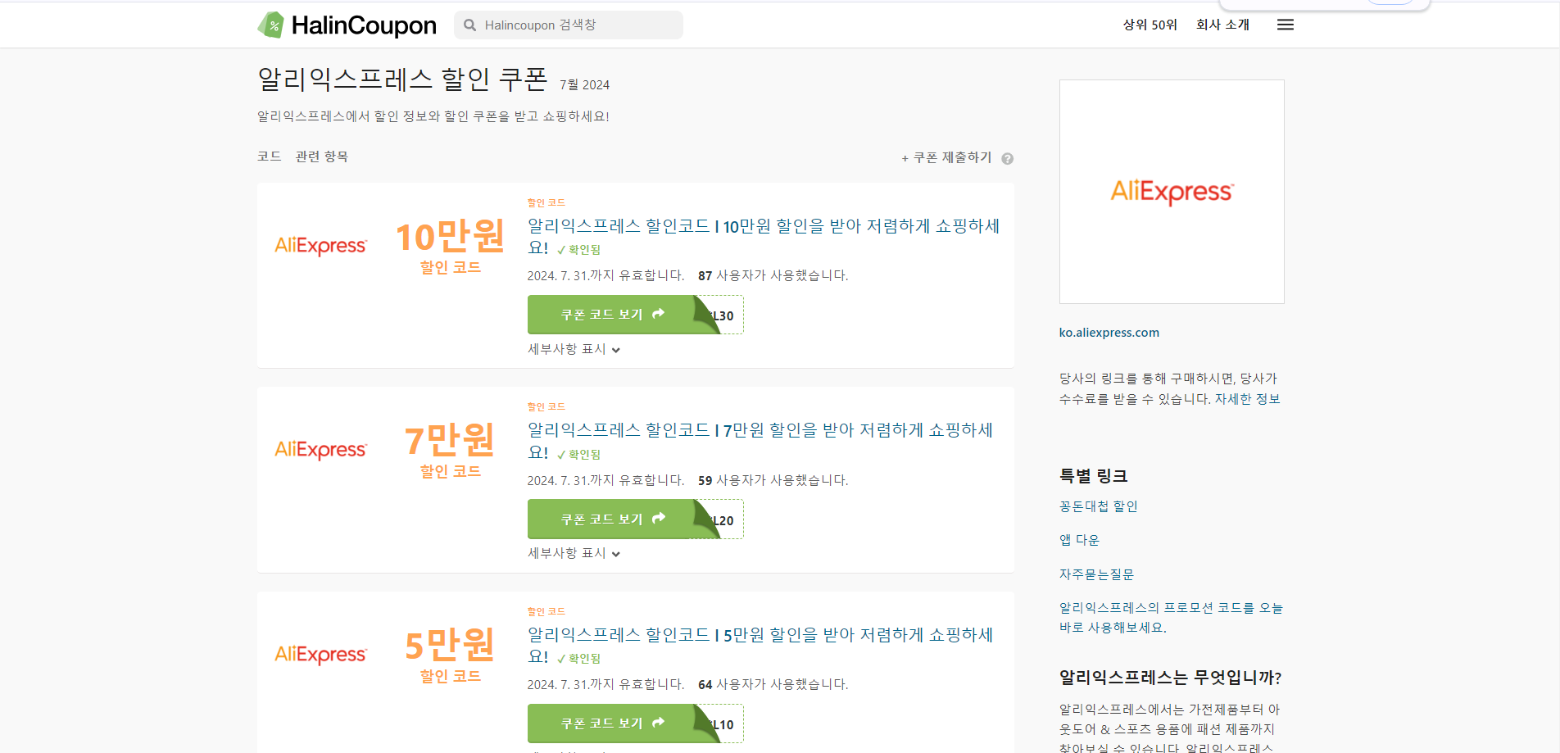Click AliExpress logo in 7만원 coupon card
This screenshot has width=1560, height=753.
(320, 450)
